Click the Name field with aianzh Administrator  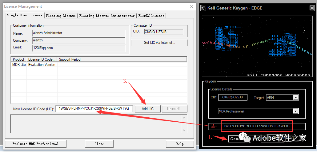[79, 33]
